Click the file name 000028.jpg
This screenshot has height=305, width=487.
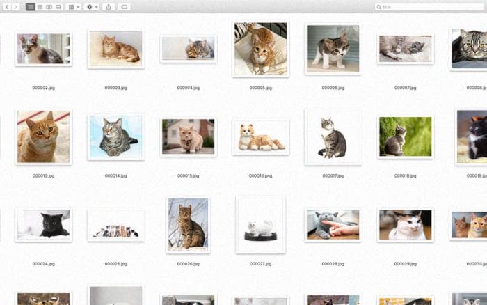[333, 264]
